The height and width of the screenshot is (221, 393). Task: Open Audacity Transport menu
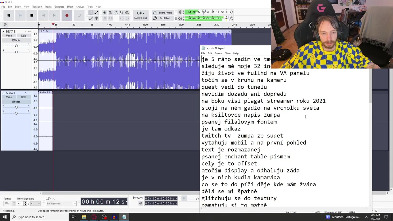point(37,7)
